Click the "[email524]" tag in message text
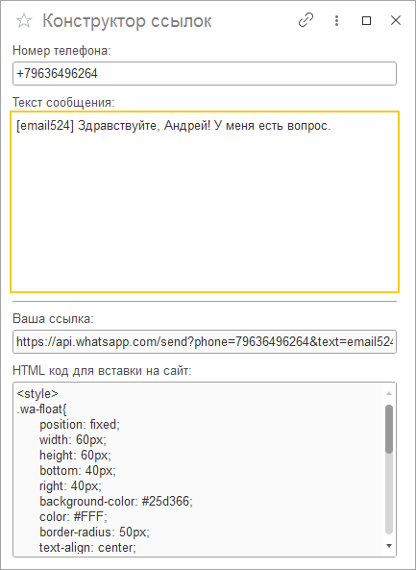The height and width of the screenshot is (570, 416). point(45,126)
